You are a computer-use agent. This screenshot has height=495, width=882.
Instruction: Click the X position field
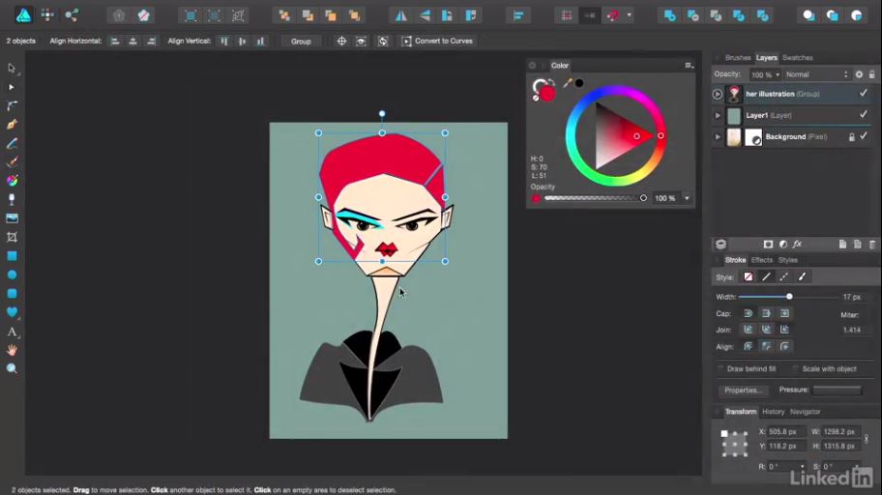click(x=786, y=432)
